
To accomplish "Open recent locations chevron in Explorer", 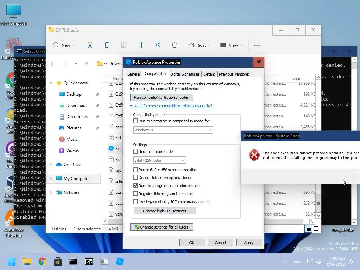I will click(76, 64).
